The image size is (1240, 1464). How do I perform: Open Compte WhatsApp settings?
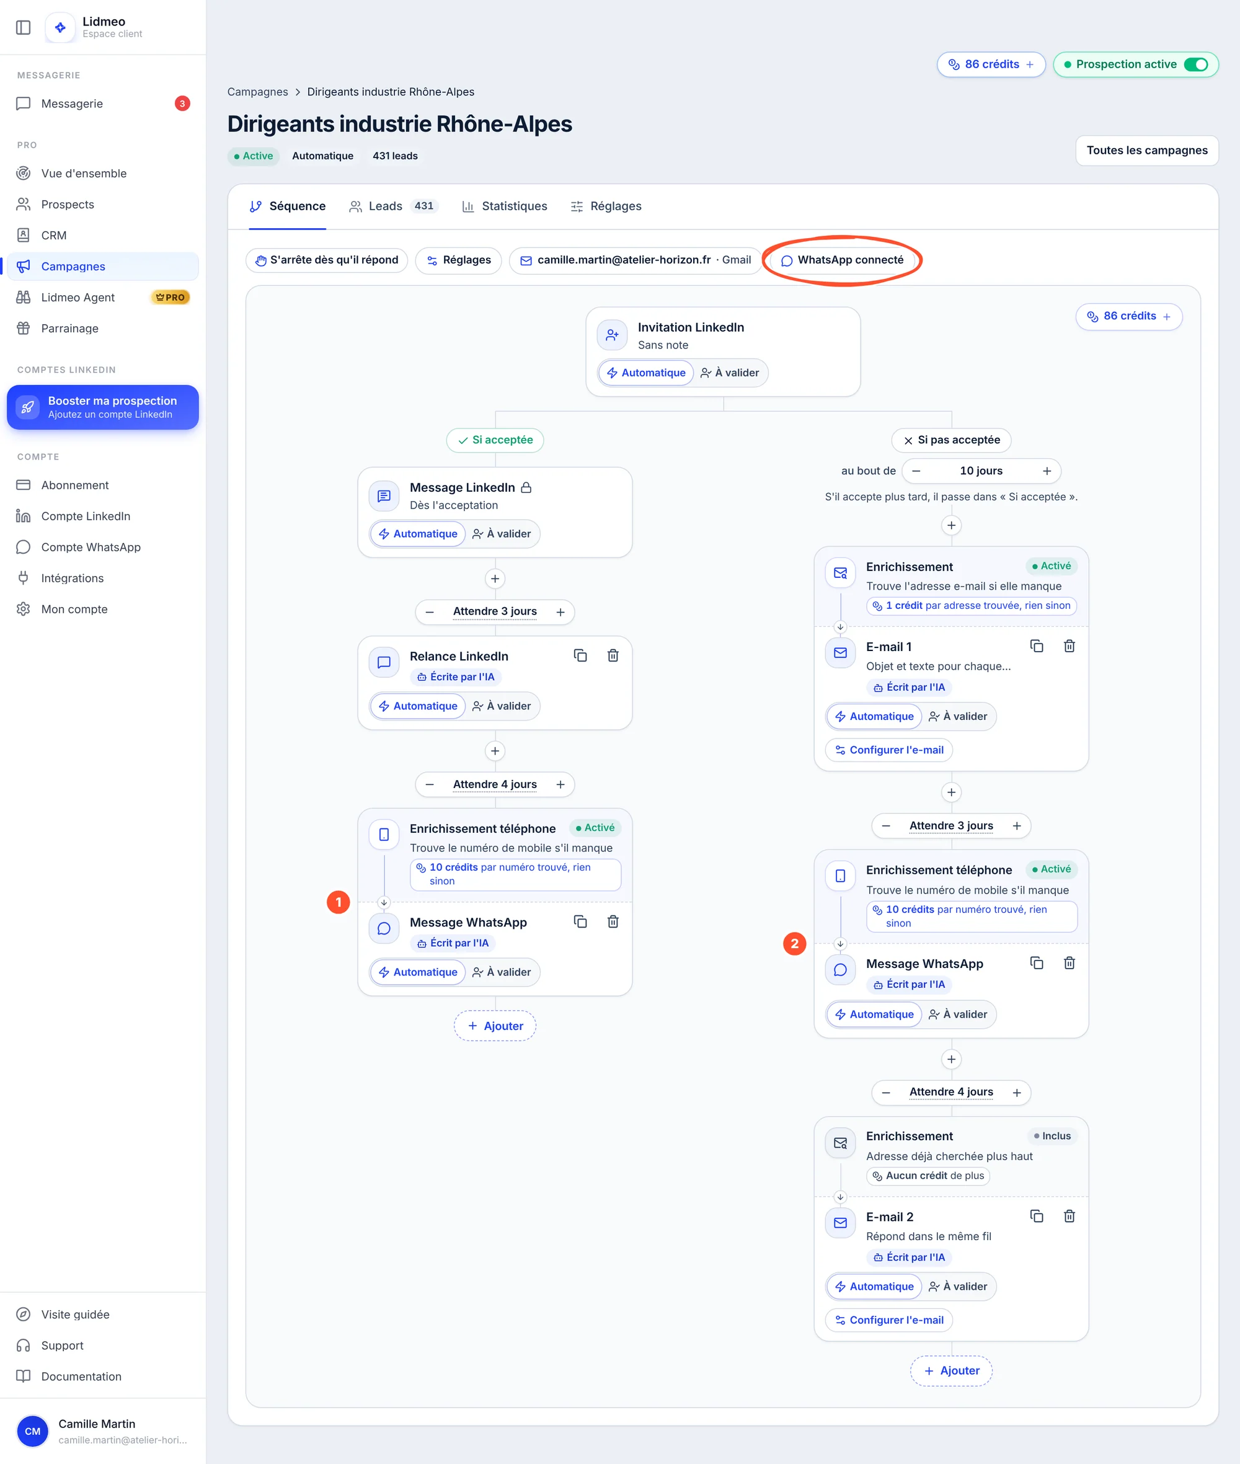click(x=103, y=547)
